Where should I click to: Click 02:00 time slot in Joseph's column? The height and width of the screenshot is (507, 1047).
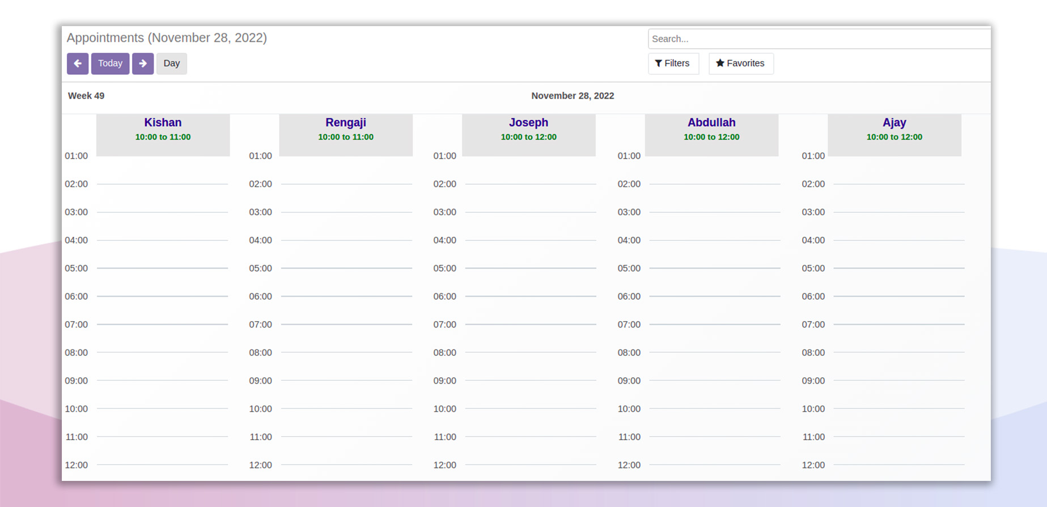pos(531,198)
